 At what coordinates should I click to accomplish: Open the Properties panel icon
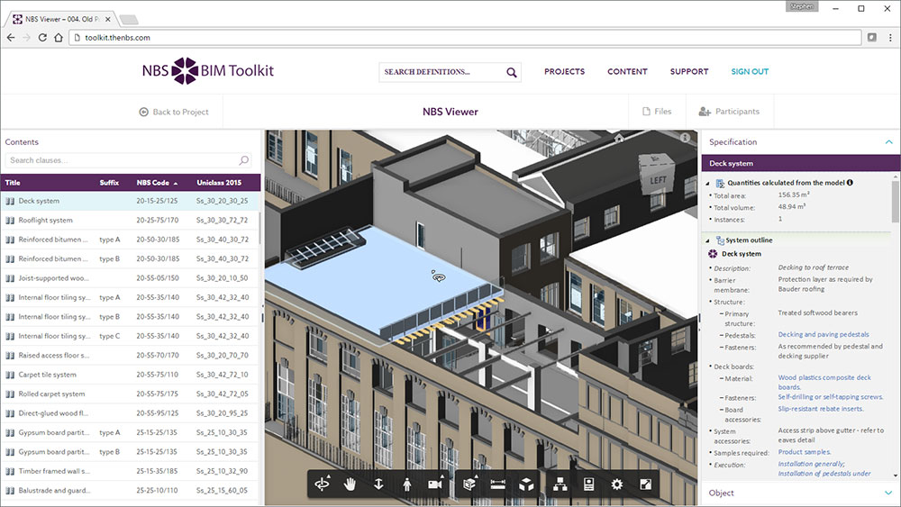(589, 484)
